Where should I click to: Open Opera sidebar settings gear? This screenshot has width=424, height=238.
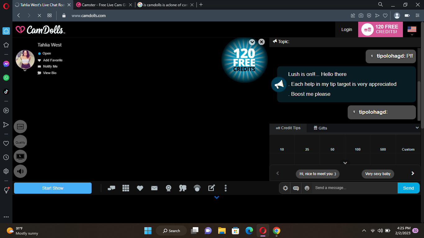tap(6, 171)
